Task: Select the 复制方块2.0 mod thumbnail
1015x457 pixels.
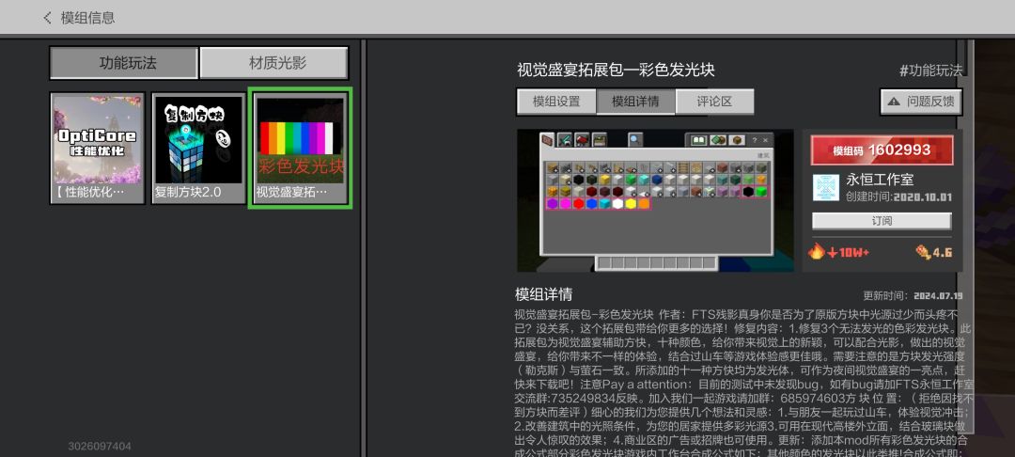Action: (198, 149)
